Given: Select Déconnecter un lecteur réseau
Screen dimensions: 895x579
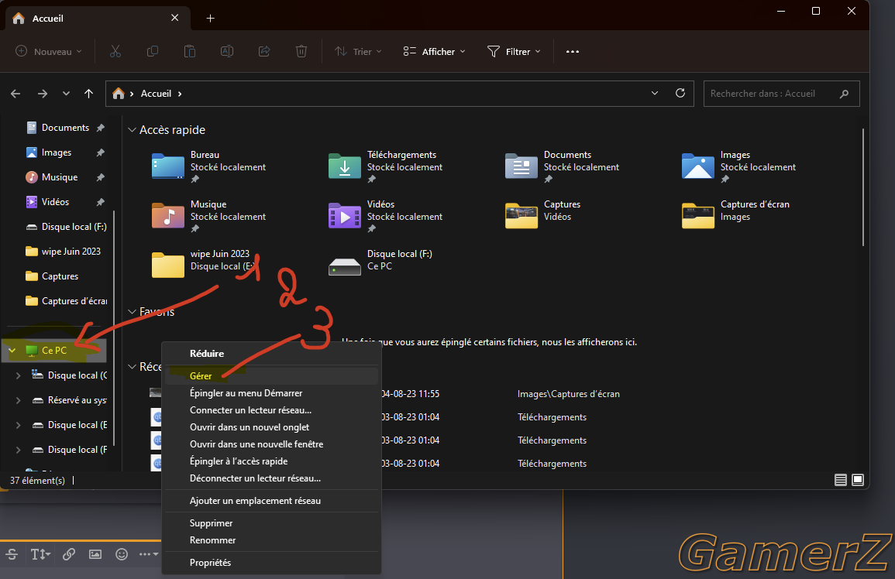Looking at the screenshot, I should [x=272, y=478].
